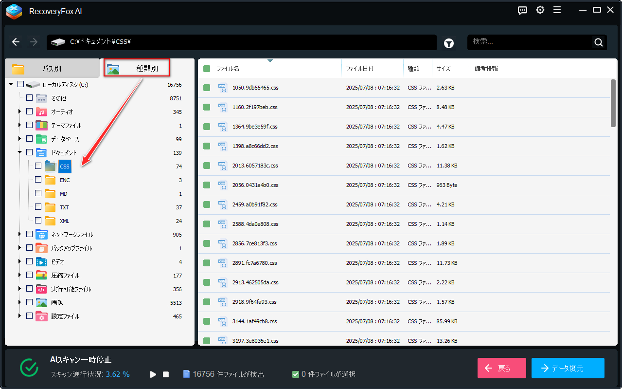Switch to the パス別 tab
This screenshot has height=389, width=622.
[x=52, y=69]
